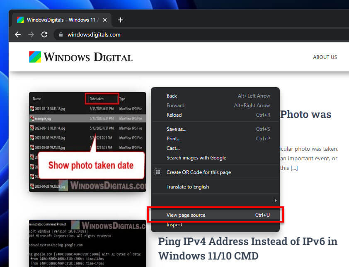Viewport: 349px width, 267px height.
Task: Open the Show photo taken date thumbnail
Action: pyautogui.click(x=87, y=142)
